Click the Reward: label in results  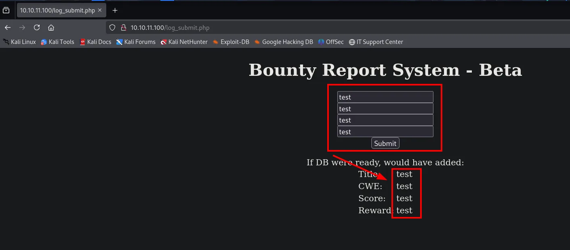click(375, 210)
